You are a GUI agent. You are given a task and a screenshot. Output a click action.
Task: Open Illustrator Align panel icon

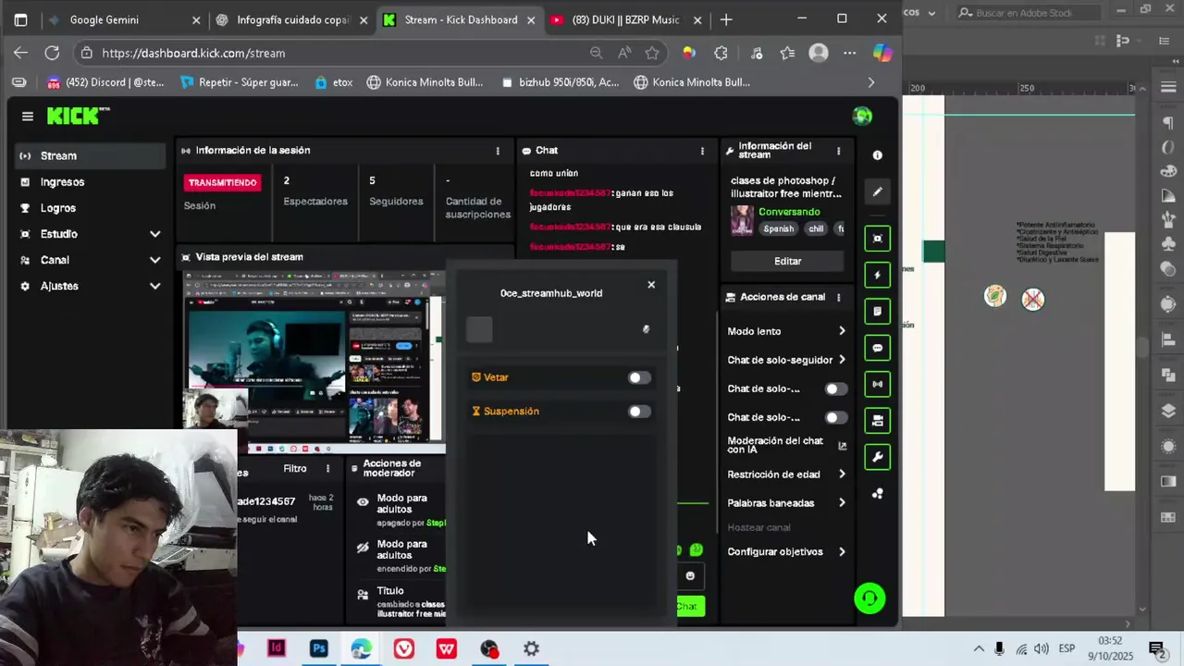pos(1167,339)
